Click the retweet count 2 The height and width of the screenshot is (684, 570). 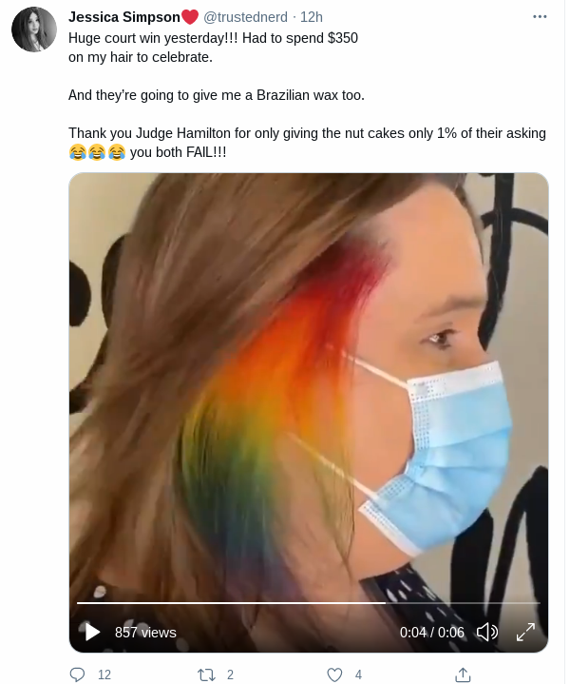pyautogui.click(x=230, y=674)
